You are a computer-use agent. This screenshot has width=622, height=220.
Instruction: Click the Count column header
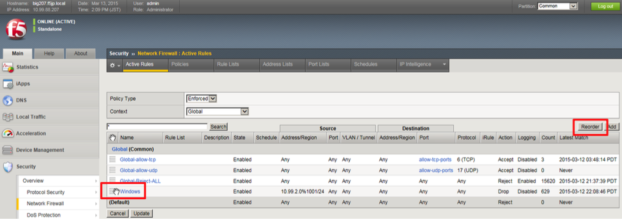pos(548,137)
